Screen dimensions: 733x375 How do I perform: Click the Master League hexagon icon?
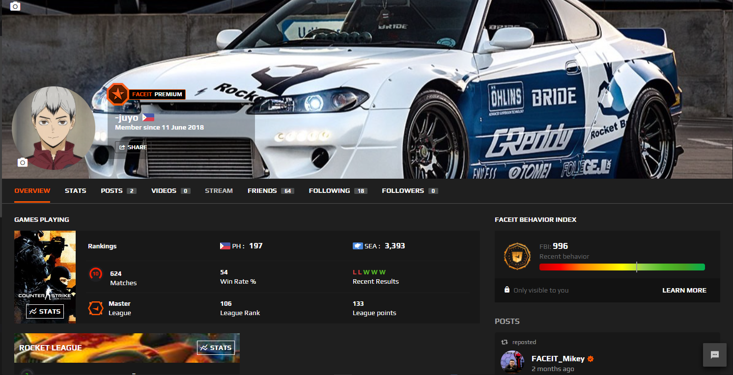[95, 308]
